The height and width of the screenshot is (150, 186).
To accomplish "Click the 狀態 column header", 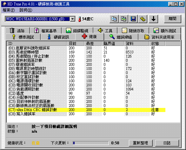I will pos(157,44).
